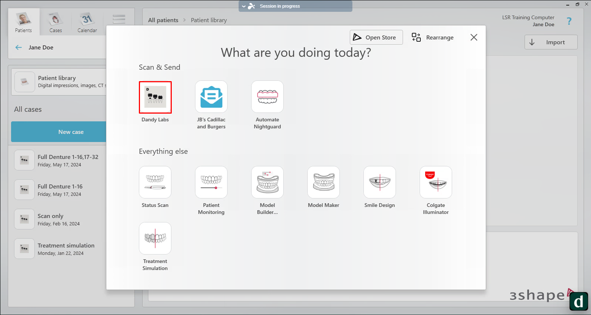Open the help question mark icon
The image size is (591, 315).
(x=569, y=21)
